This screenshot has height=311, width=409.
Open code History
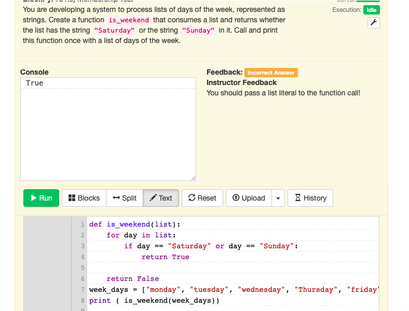(310, 198)
